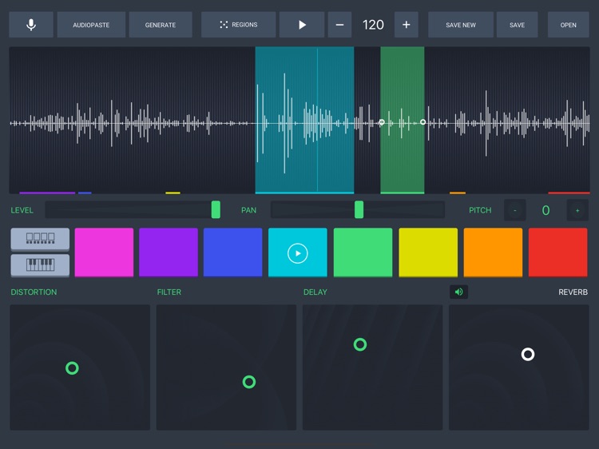Click the AUDIOPASTE button
599x449 pixels.
(x=91, y=25)
